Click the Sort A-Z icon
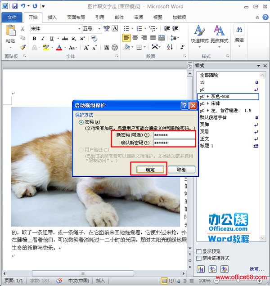Screen dimensions: 270x286 click(x=170, y=47)
